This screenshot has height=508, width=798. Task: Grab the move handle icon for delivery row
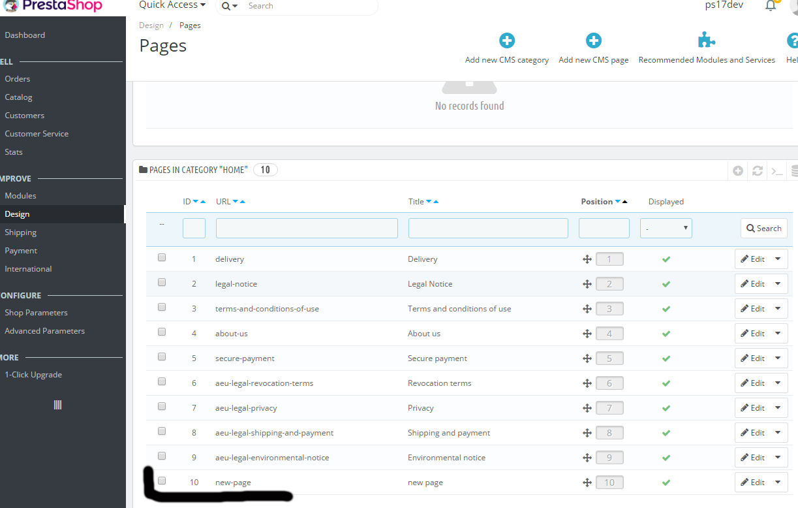tap(587, 259)
